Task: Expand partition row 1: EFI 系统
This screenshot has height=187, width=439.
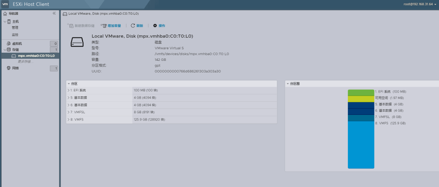Action: click(x=68, y=90)
